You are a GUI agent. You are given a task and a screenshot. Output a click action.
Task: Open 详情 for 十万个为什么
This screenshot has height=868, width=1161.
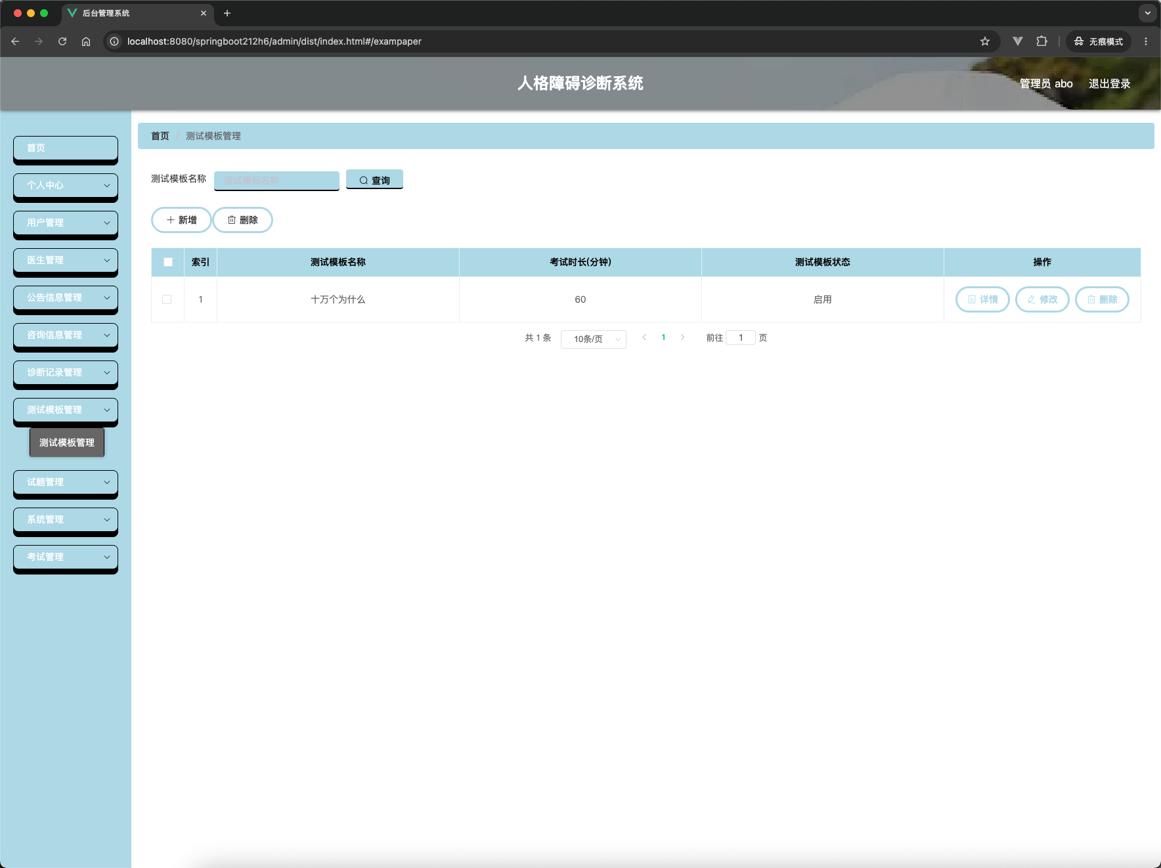tap(982, 299)
